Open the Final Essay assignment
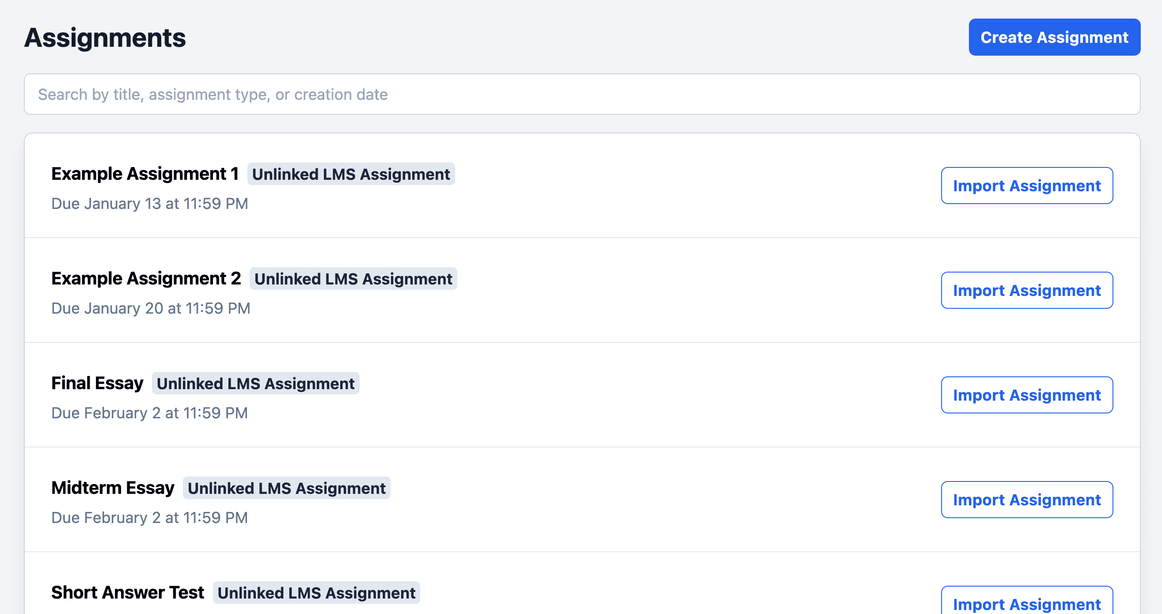The image size is (1162, 614). click(x=97, y=383)
